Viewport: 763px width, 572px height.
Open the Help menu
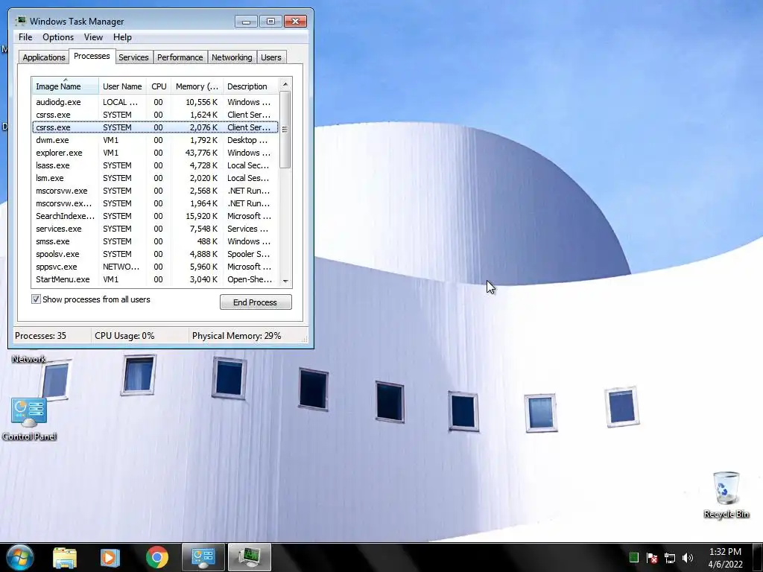pyautogui.click(x=122, y=37)
